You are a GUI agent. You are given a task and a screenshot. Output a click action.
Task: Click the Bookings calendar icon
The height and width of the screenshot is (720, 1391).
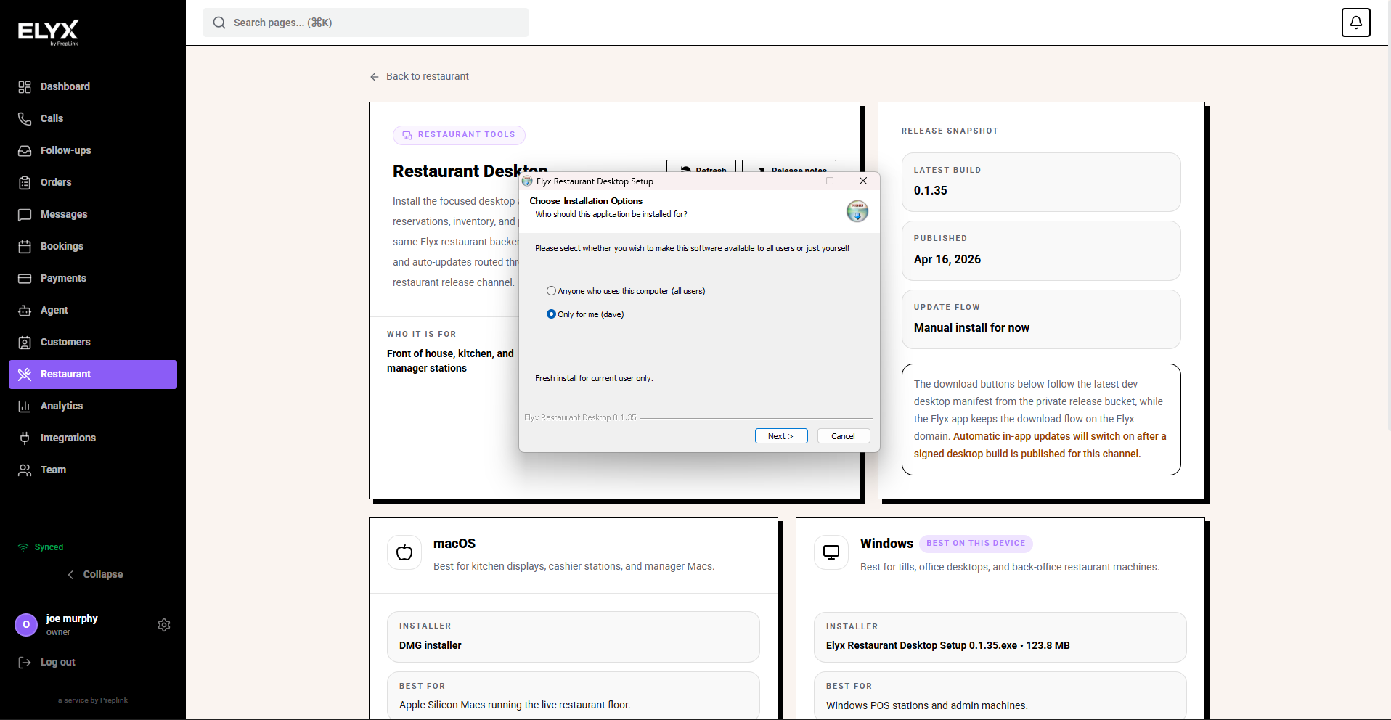[x=25, y=247]
